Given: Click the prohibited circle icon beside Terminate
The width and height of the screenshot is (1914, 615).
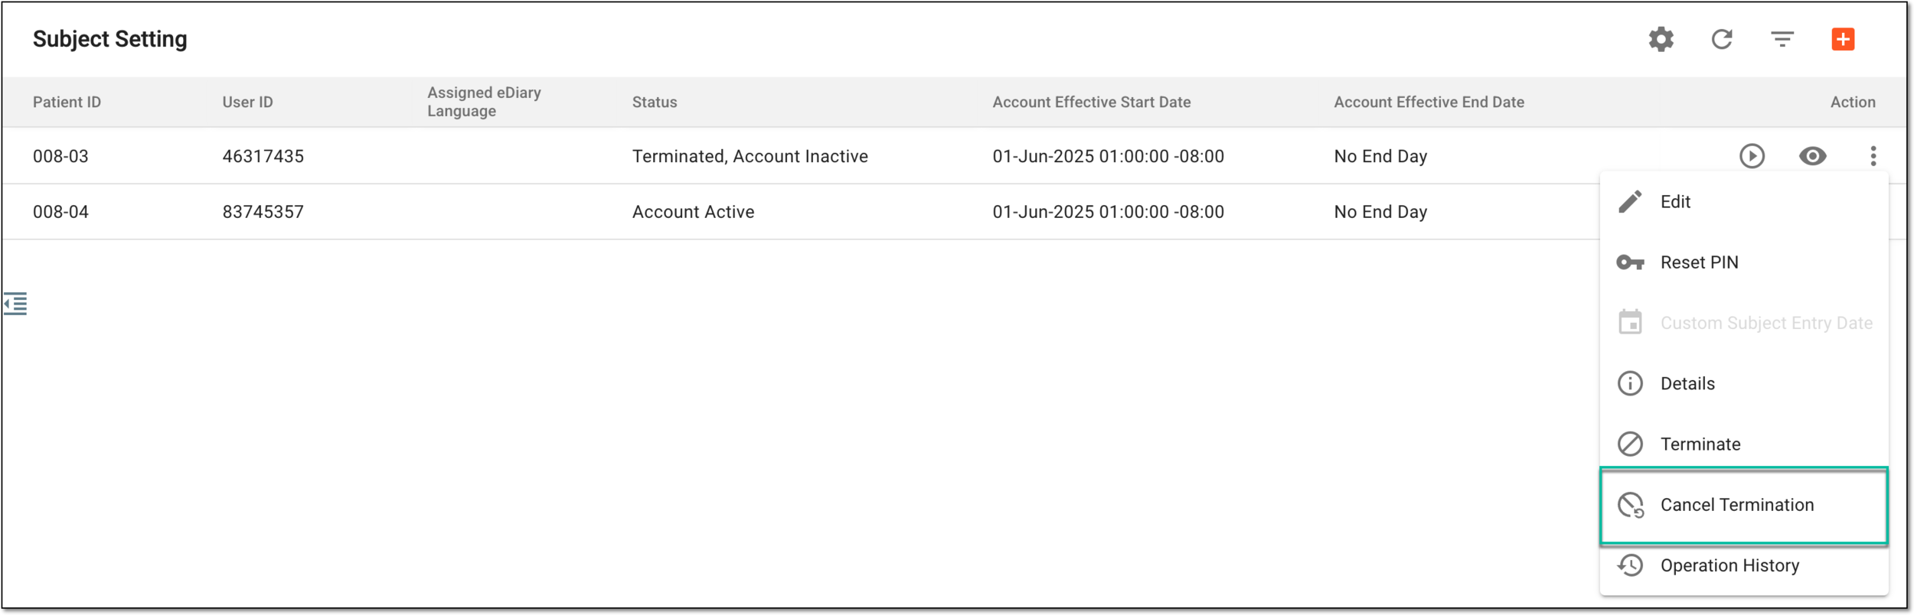Looking at the screenshot, I should [1630, 444].
